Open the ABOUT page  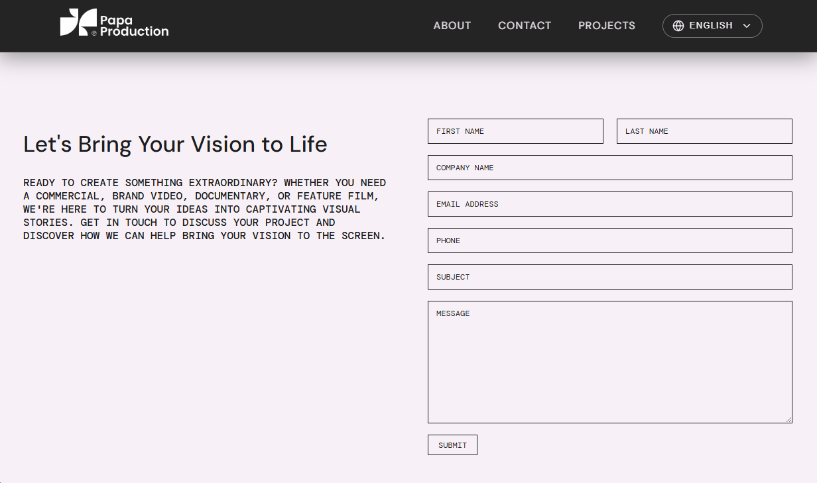click(x=452, y=26)
